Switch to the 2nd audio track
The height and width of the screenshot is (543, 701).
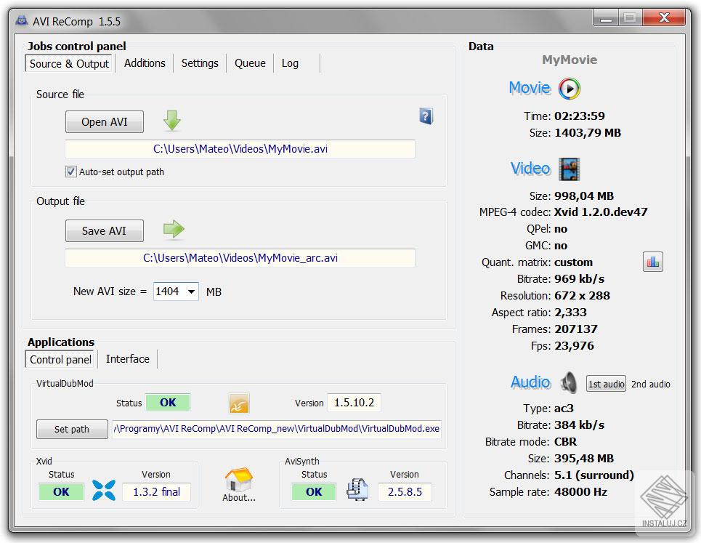(x=650, y=384)
